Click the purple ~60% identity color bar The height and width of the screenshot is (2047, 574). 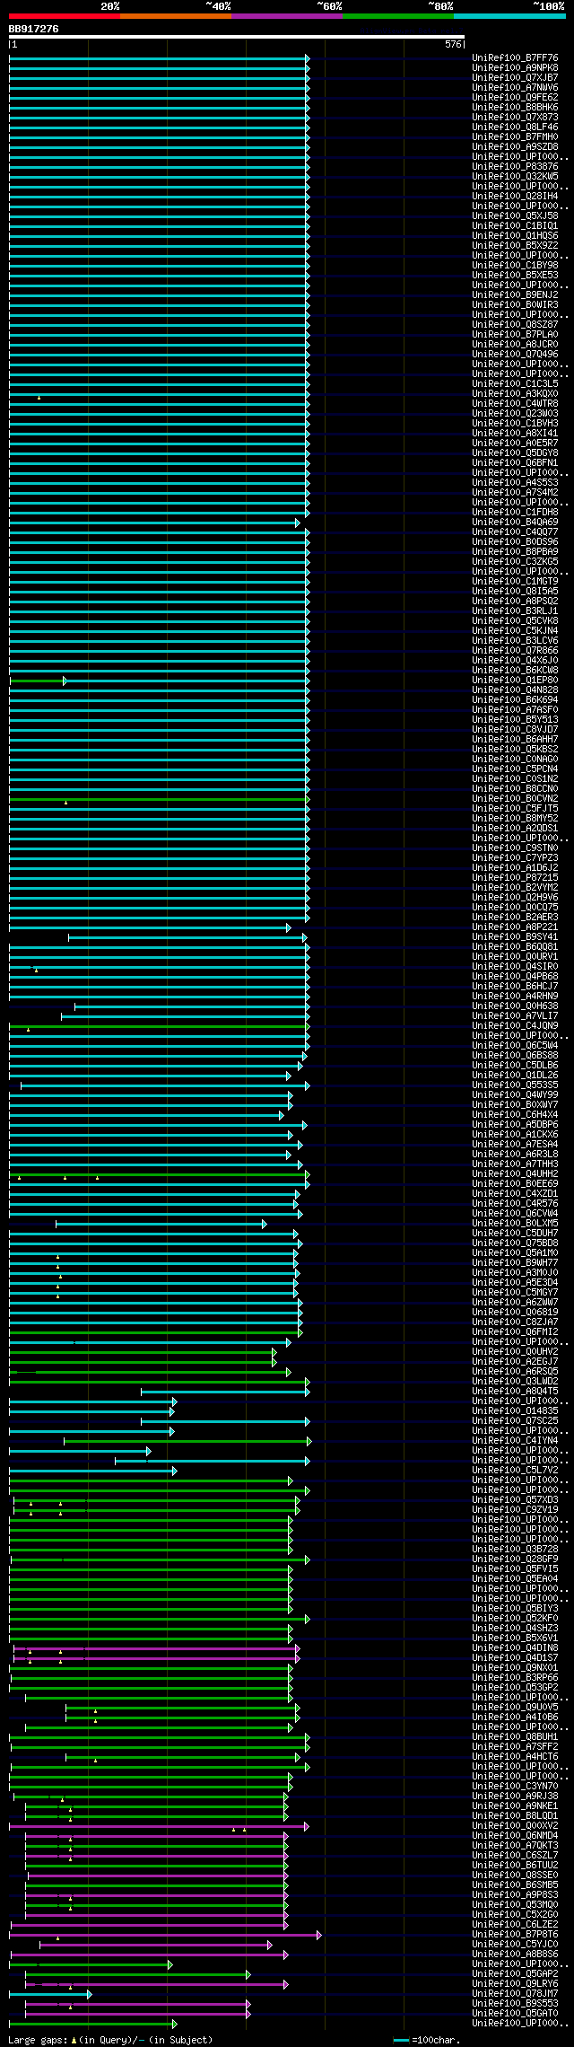287,15
